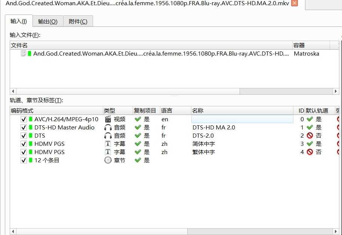Click the subtitle icon for 简体中字 track
The width and height of the screenshot is (342, 235).
[108, 144]
